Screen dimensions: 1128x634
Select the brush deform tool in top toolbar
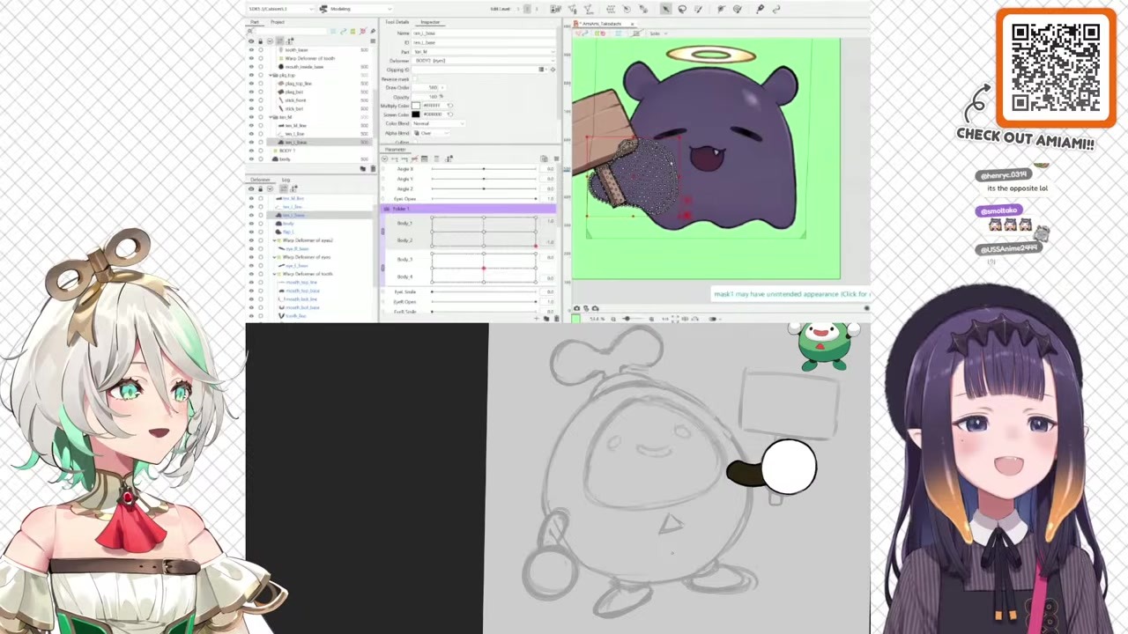(699, 9)
